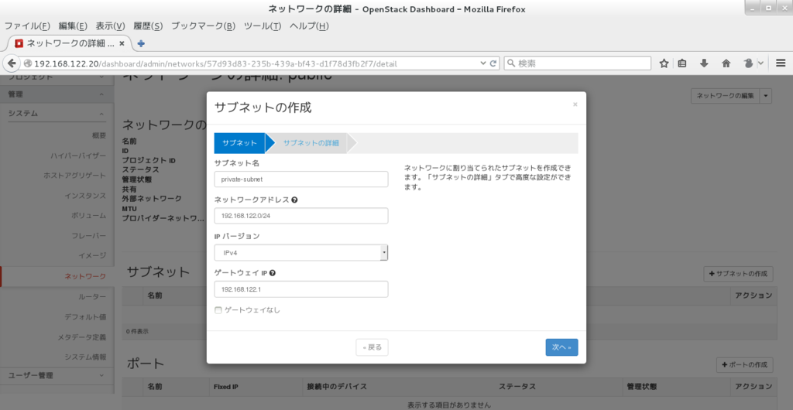This screenshot has height=410, width=793.
Task: Open the 履歴(S) menu
Action: [x=148, y=26]
